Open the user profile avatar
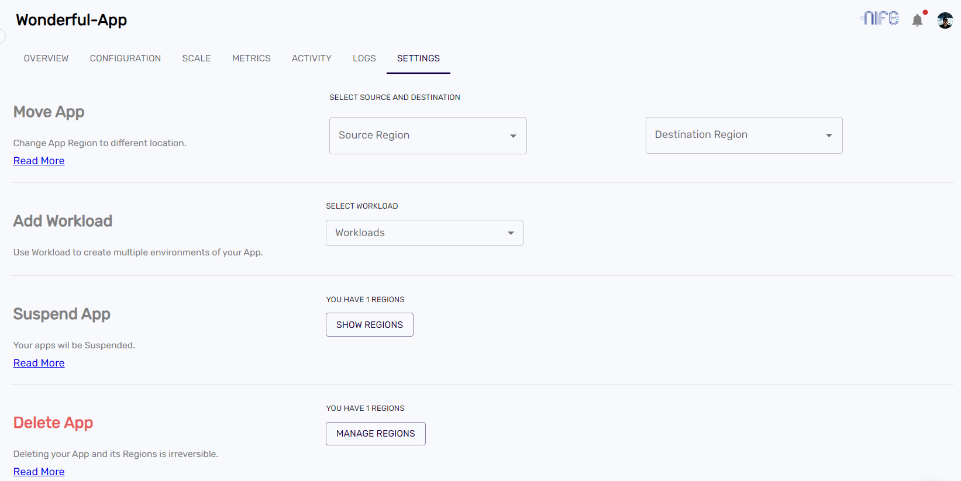The height and width of the screenshot is (481, 961). click(x=945, y=20)
